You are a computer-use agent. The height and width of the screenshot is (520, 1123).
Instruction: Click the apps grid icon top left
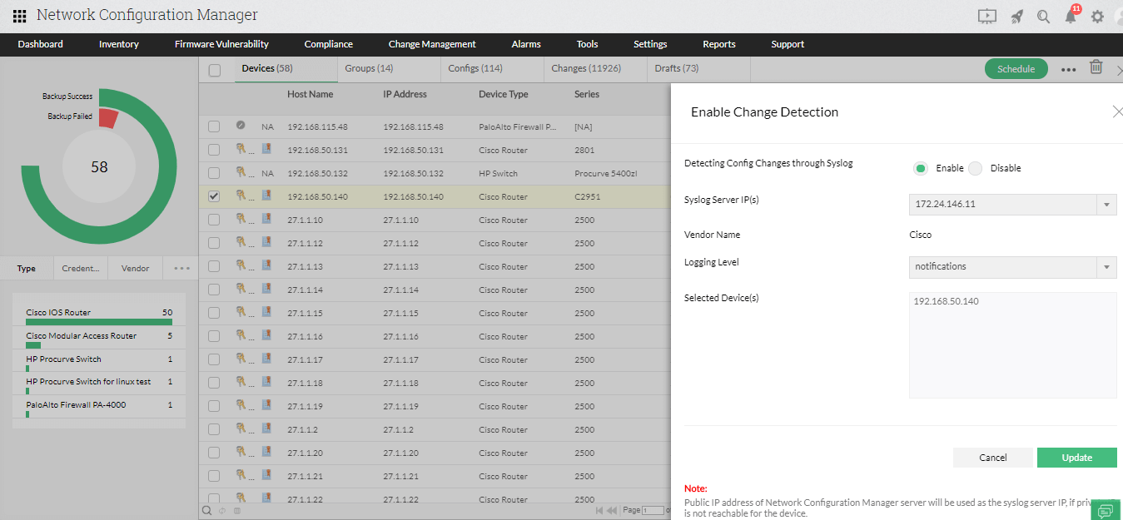click(18, 15)
